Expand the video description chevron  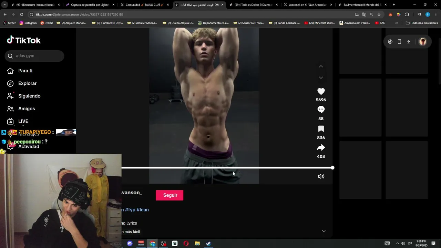click(x=324, y=231)
